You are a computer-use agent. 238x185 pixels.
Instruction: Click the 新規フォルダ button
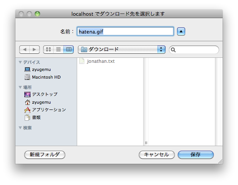45,155
